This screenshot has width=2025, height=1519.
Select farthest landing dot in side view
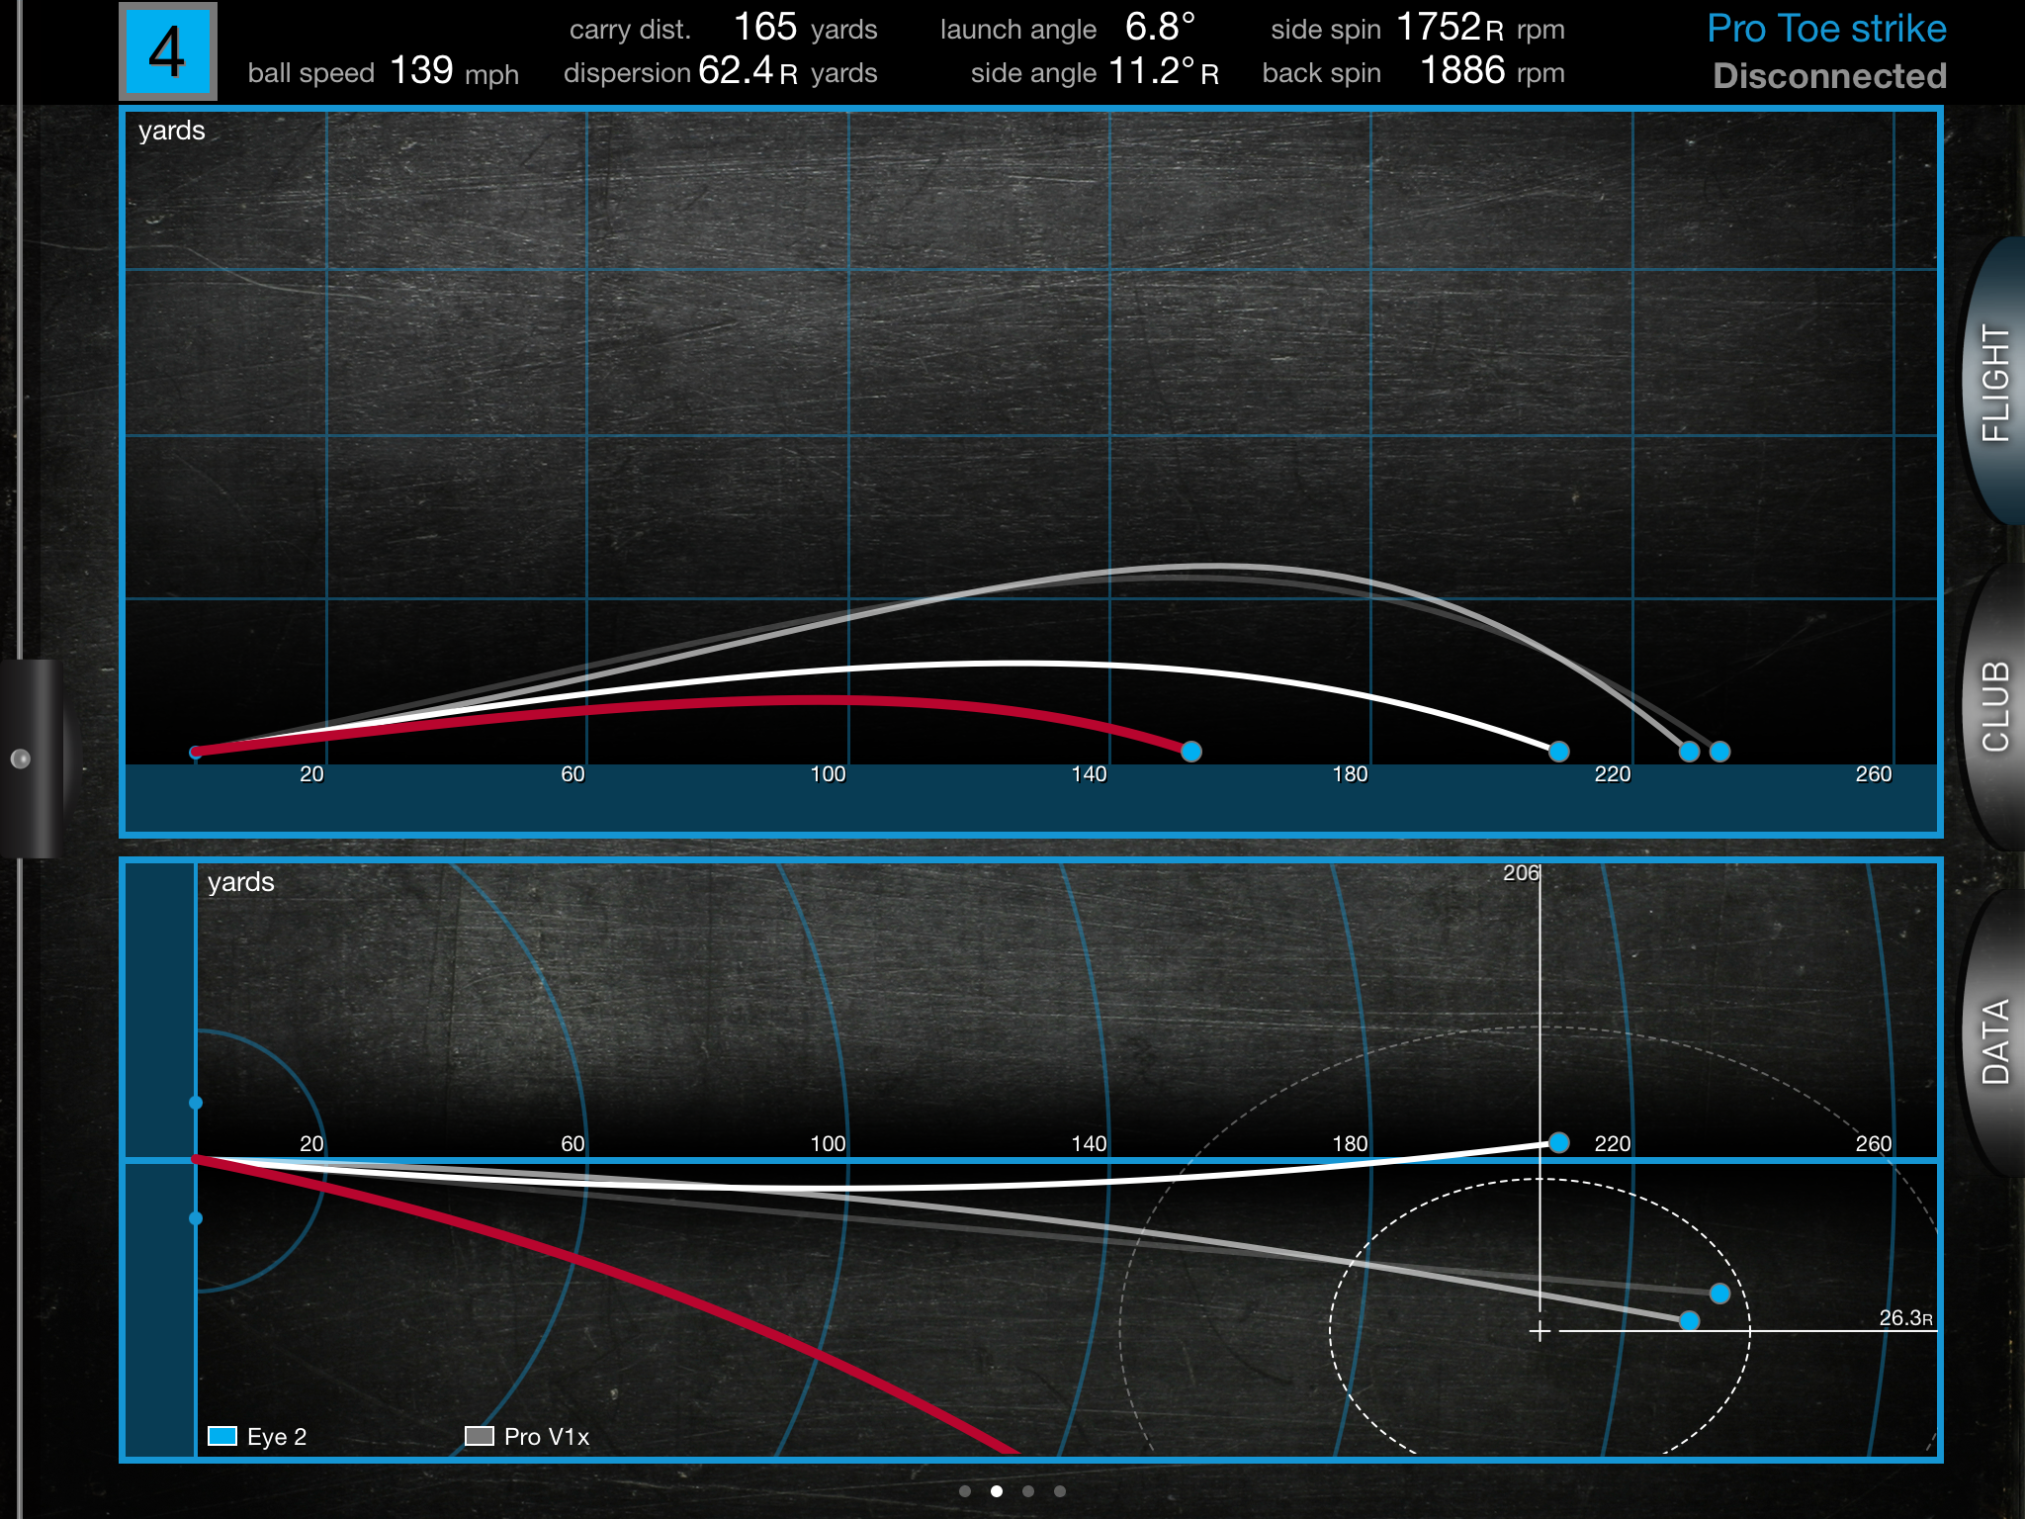1720,752
